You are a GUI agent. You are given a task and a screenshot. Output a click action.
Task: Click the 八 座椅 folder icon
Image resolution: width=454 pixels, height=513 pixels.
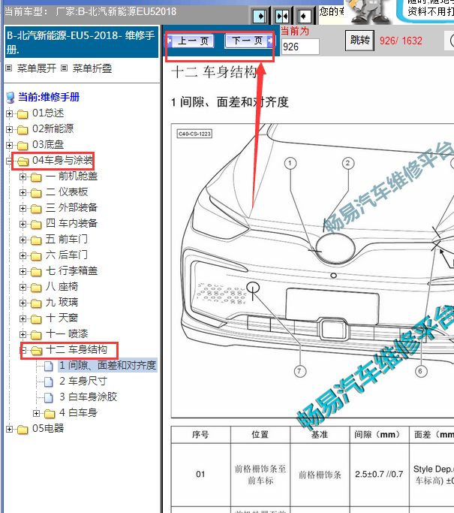click(x=36, y=287)
